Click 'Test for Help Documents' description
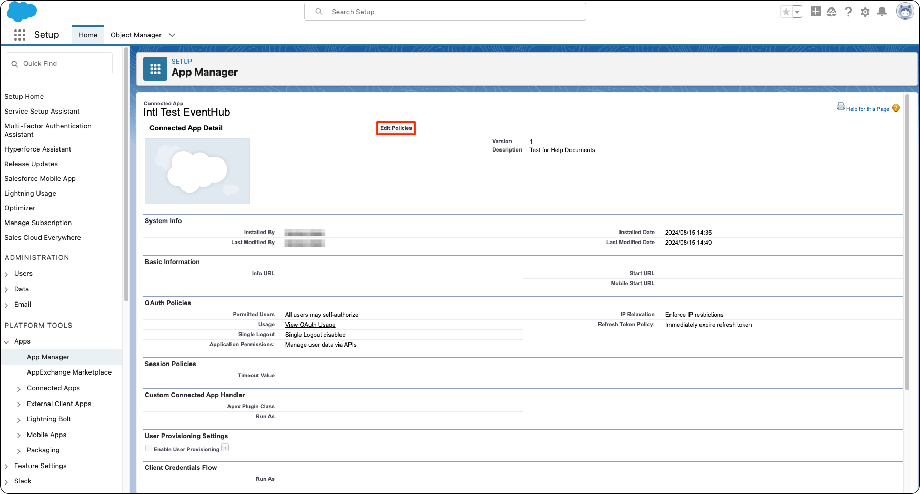This screenshot has width=920, height=494. pyautogui.click(x=562, y=150)
